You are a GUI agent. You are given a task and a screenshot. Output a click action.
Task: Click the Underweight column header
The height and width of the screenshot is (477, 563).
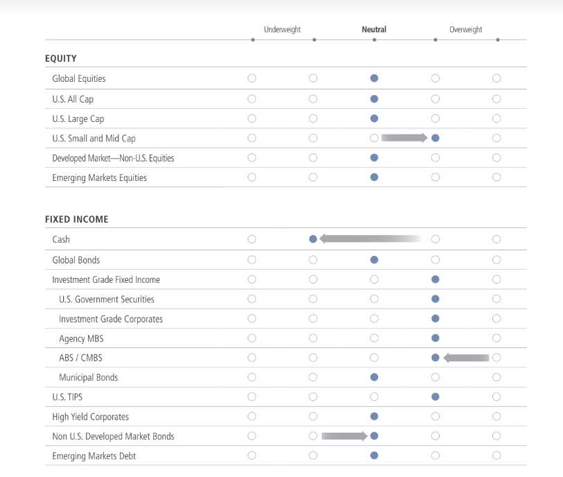pyautogui.click(x=282, y=29)
